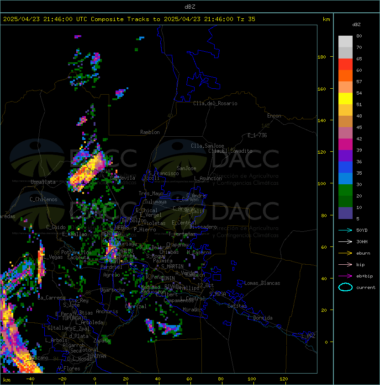Screen dimensions: 380x385
Task: Click the yellow eburn arrow in legend
Action: point(345,253)
